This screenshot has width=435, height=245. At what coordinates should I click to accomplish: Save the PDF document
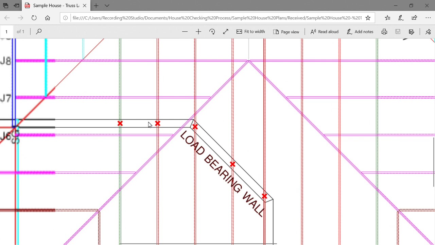pos(398,32)
